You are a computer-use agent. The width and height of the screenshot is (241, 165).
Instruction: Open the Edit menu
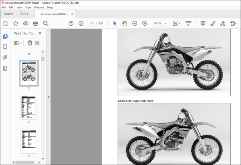[11, 7]
